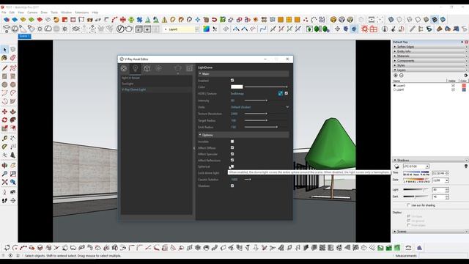
Task: Activate the Line pencil tool
Action: pyautogui.click(x=4, y=68)
